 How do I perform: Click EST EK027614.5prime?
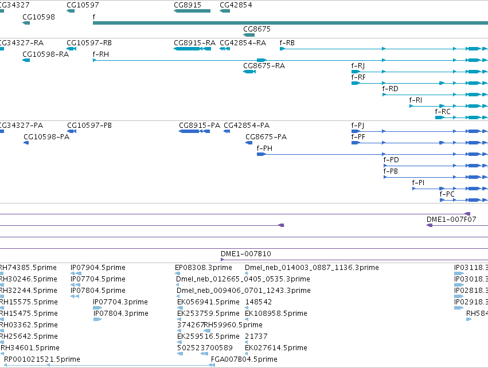click(276, 348)
